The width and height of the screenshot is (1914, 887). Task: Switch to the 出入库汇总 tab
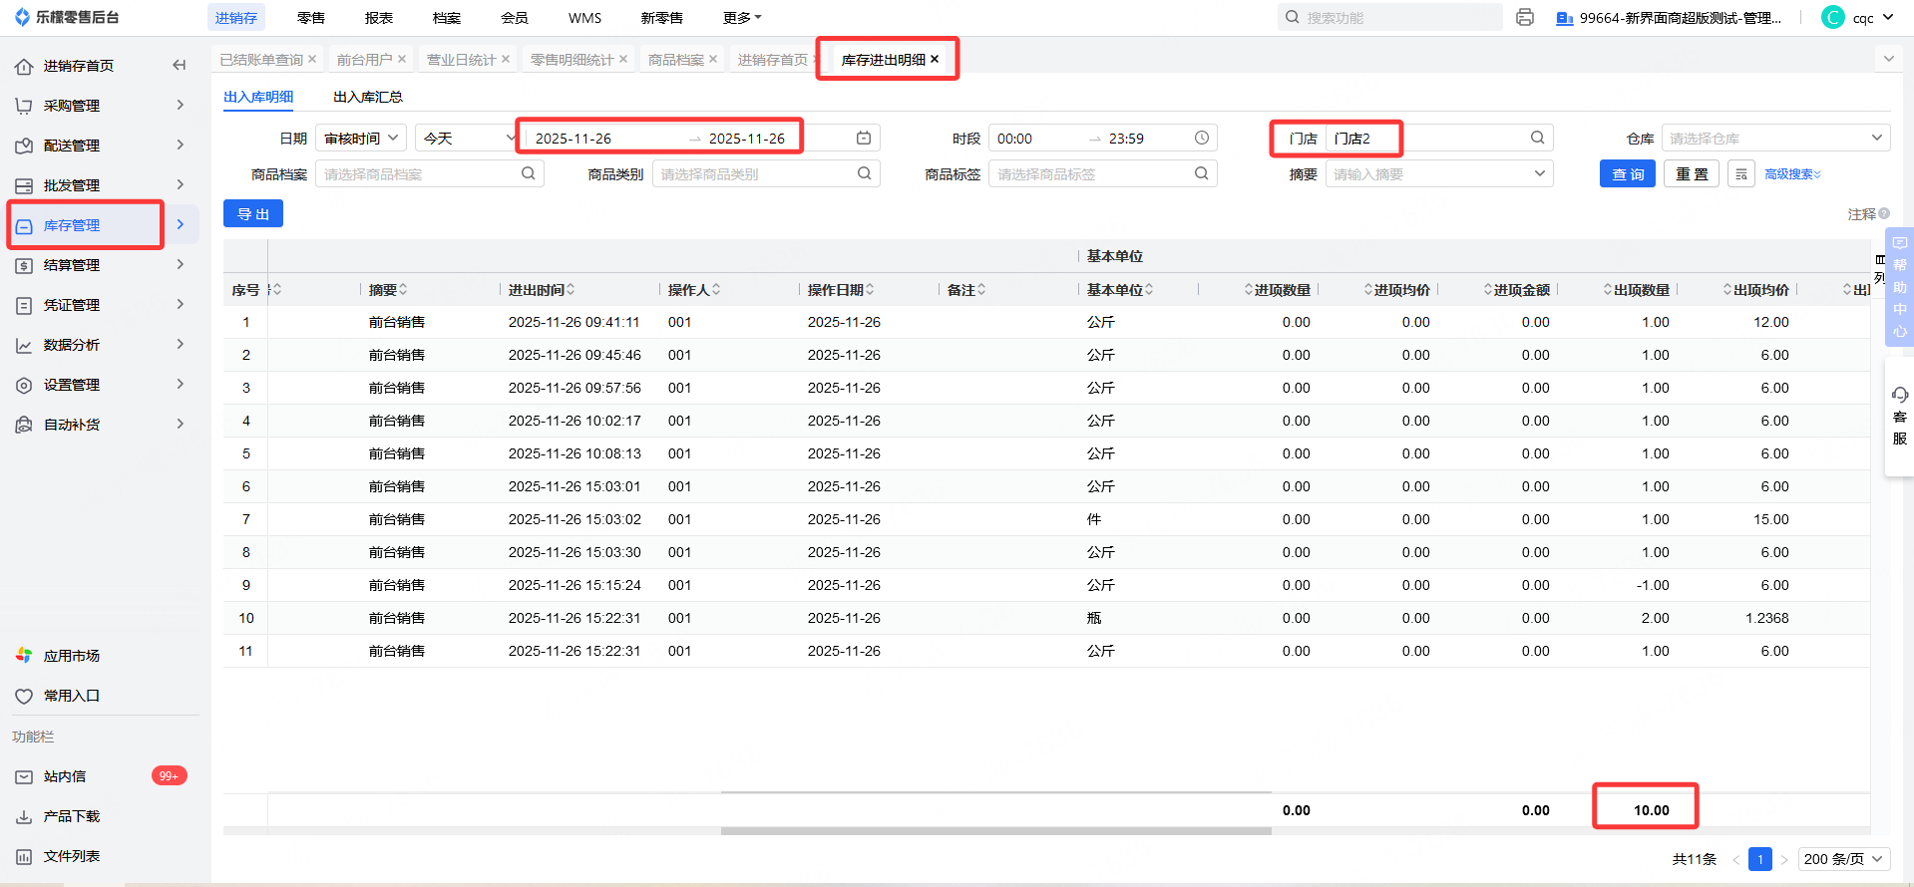click(x=368, y=97)
